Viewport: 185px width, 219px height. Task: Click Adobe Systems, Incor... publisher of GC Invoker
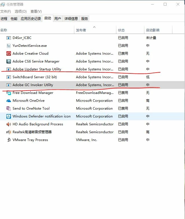click(95, 85)
